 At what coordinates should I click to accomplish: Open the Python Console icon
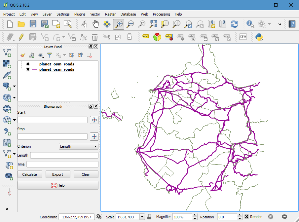[259, 37]
